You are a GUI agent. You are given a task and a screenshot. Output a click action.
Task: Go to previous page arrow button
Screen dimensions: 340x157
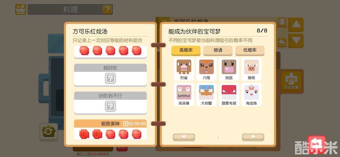(x=184, y=137)
